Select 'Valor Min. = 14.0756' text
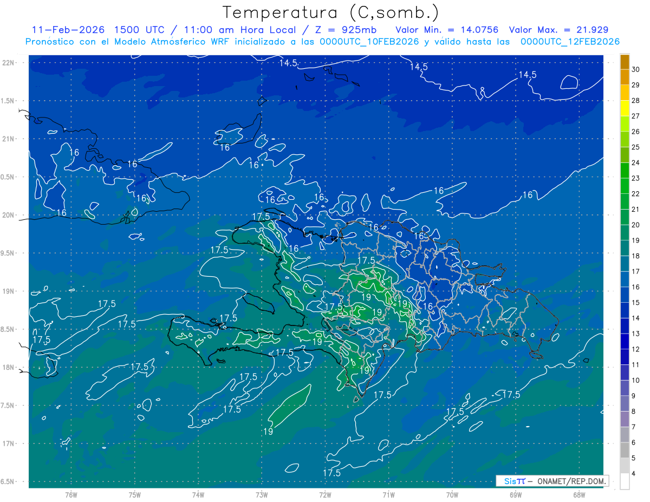Screen dimensions: 650x502 pyautogui.click(x=447, y=30)
